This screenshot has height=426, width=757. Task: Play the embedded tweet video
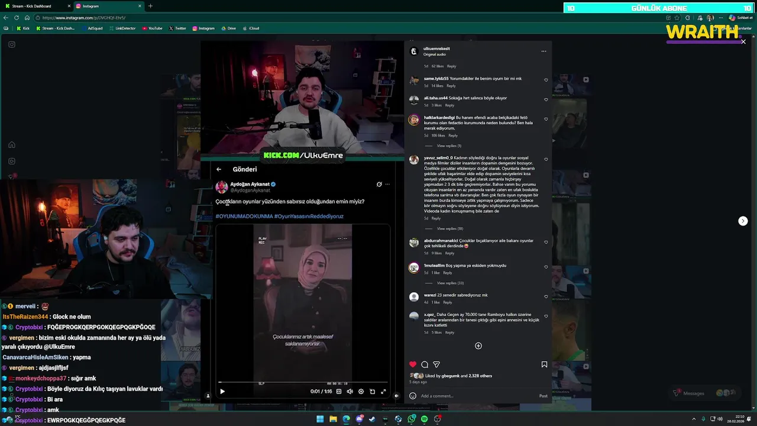tap(222, 391)
